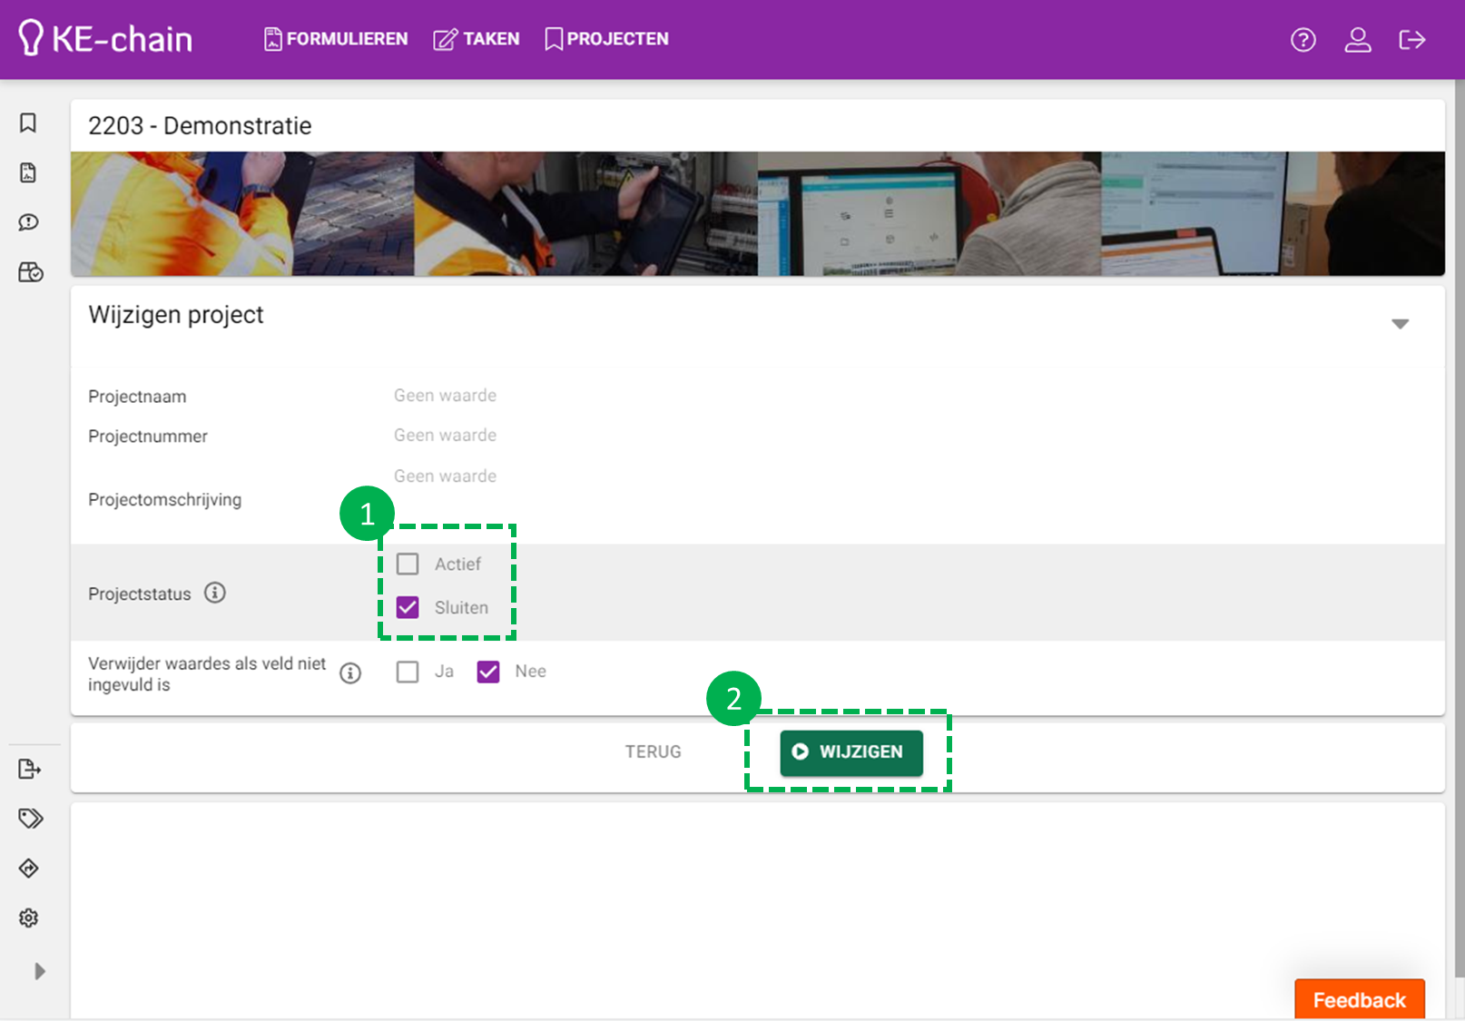1465x1021 pixels.
Task: Enable the Actief checkbox
Action: pos(408,564)
